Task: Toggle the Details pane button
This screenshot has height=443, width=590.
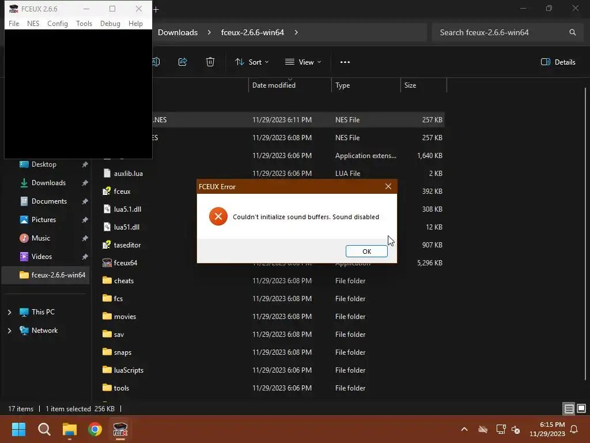Action: pos(558,62)
